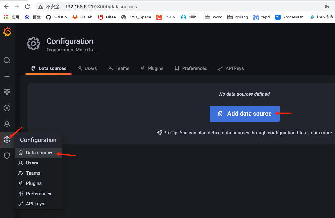This screenshot has height=218, width=335.
Task: Open the search magnifier in sidebar
Action: (x=7, y=60)
